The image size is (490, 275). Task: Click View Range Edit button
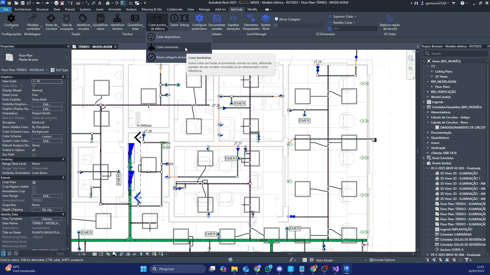pos(47,196)
